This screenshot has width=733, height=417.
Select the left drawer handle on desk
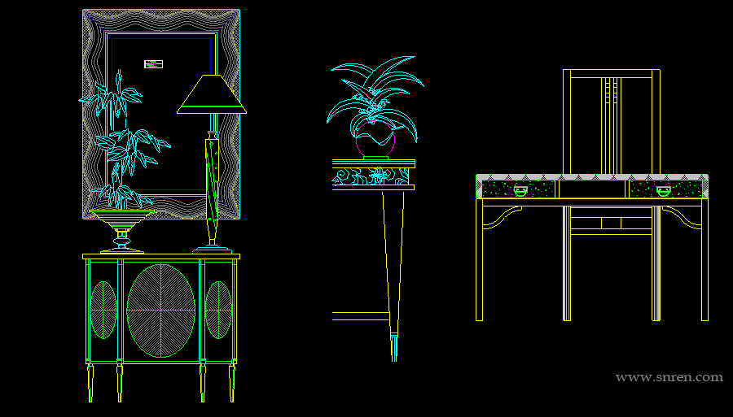520,190
